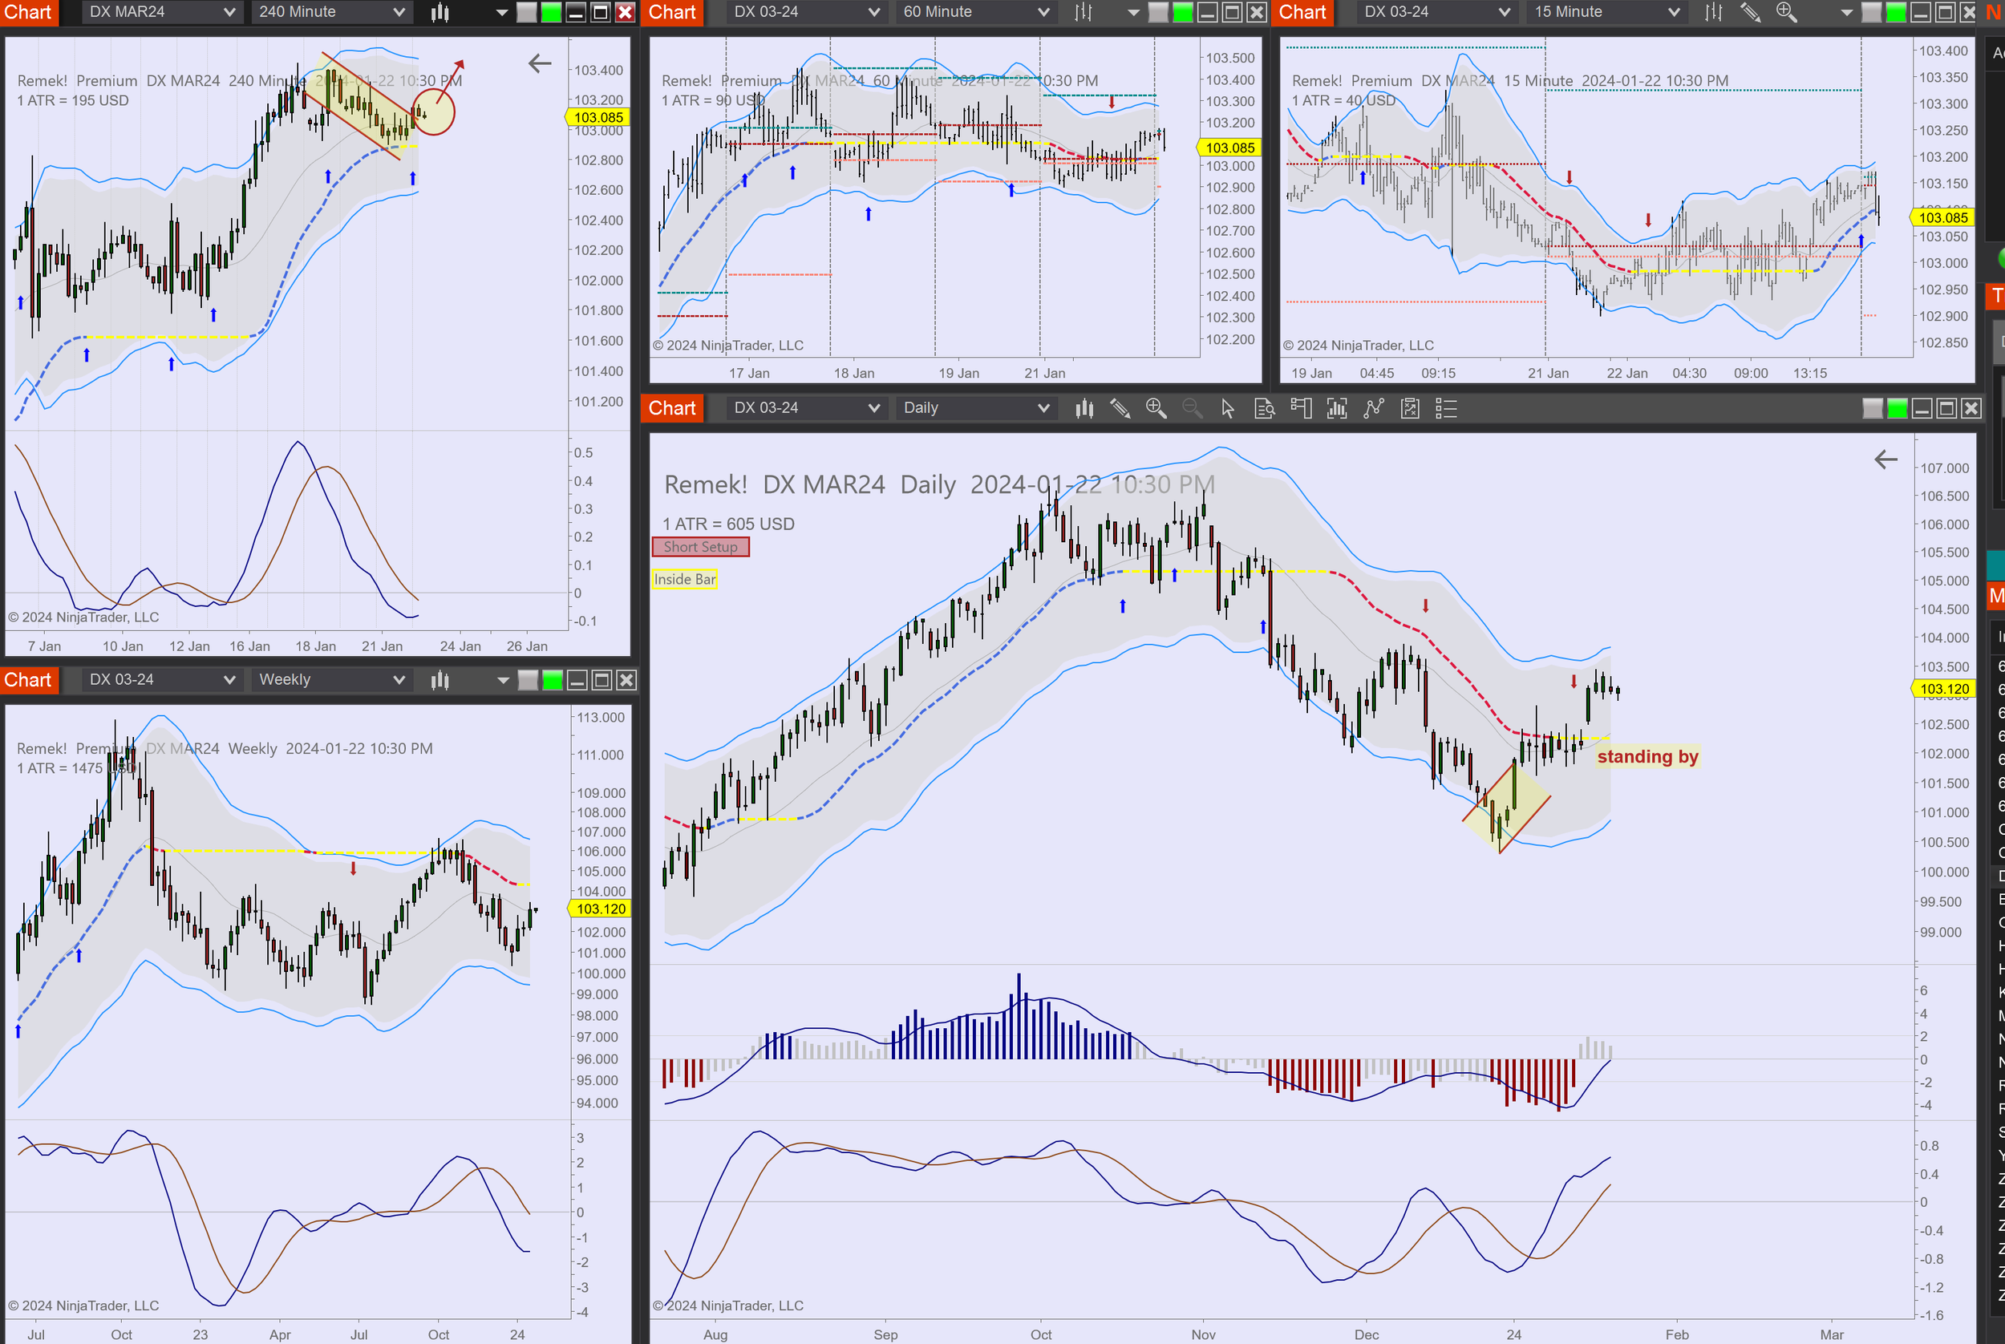The width and height of the screenshot is (2005, 1344).
Task: Click the Inside Bar label on Daily chart
Action: tap(684, 580)
